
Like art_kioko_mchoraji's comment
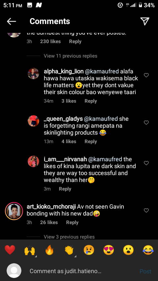pos(146,210)
